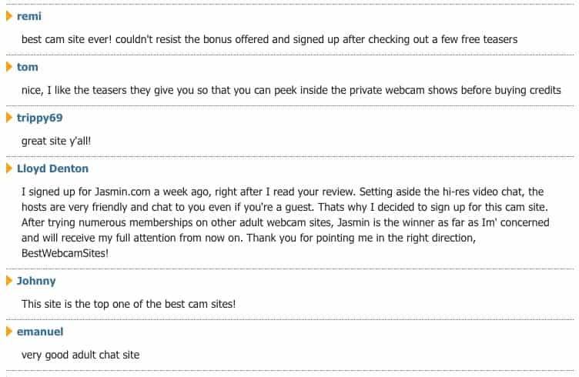
Task: Select the "very good adult chat site" comment
Action: click(81, 355)
